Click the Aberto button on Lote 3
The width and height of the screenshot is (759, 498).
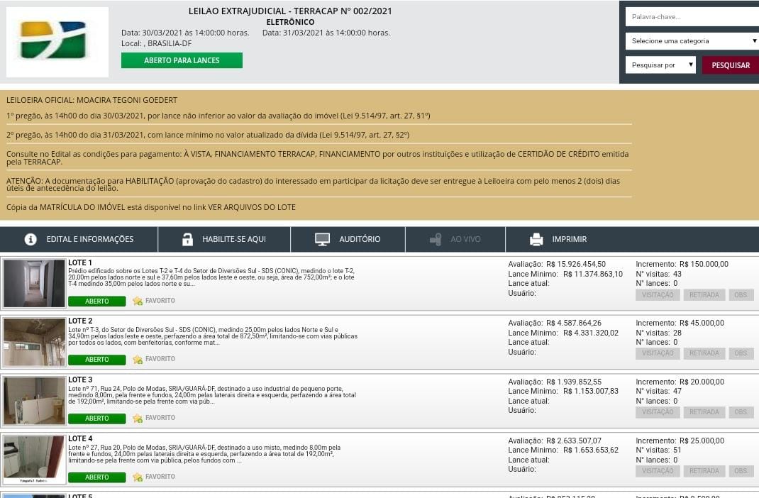click(x=97, y=419)
